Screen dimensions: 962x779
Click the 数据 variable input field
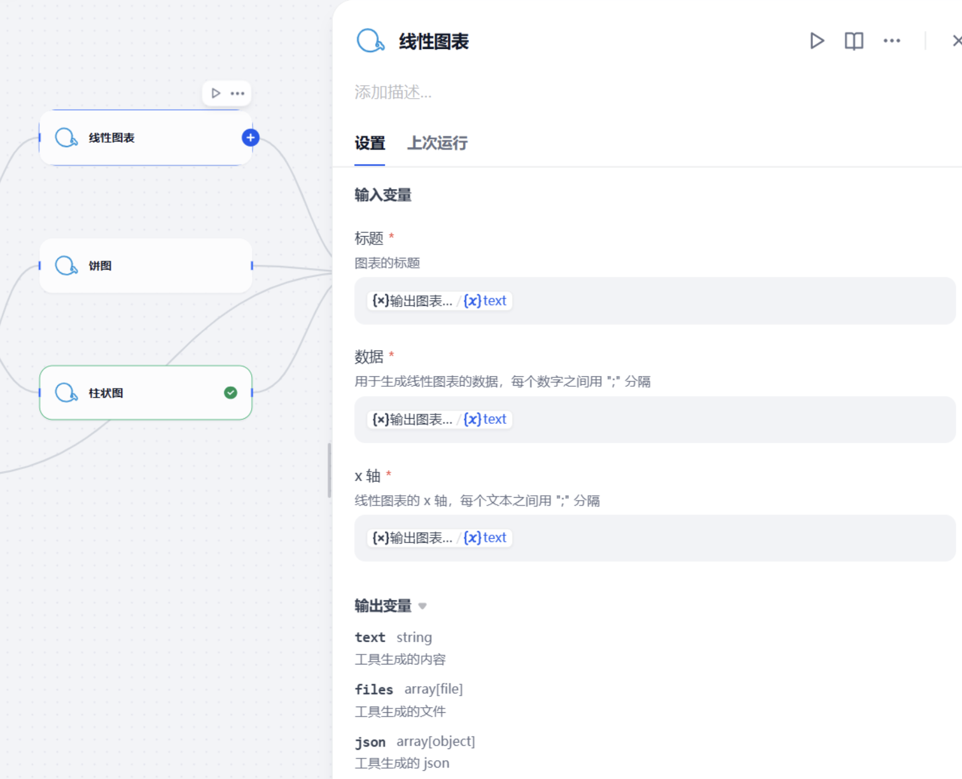[x=655, y=419]
